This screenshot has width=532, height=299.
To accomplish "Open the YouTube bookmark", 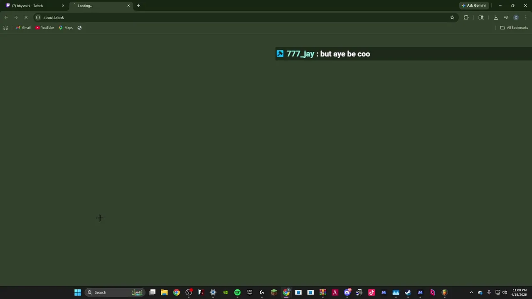I will (x=44, y=27).
